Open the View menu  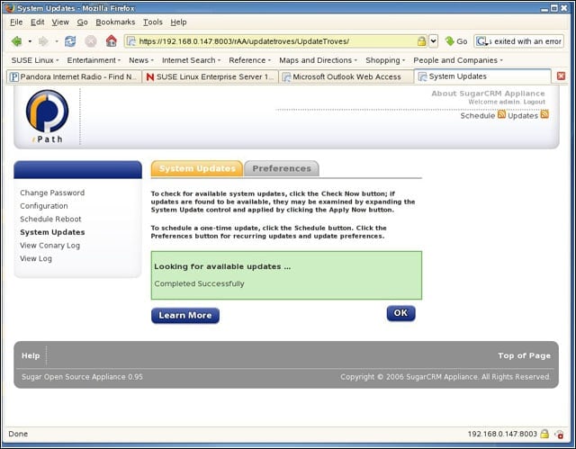point(60,22)
